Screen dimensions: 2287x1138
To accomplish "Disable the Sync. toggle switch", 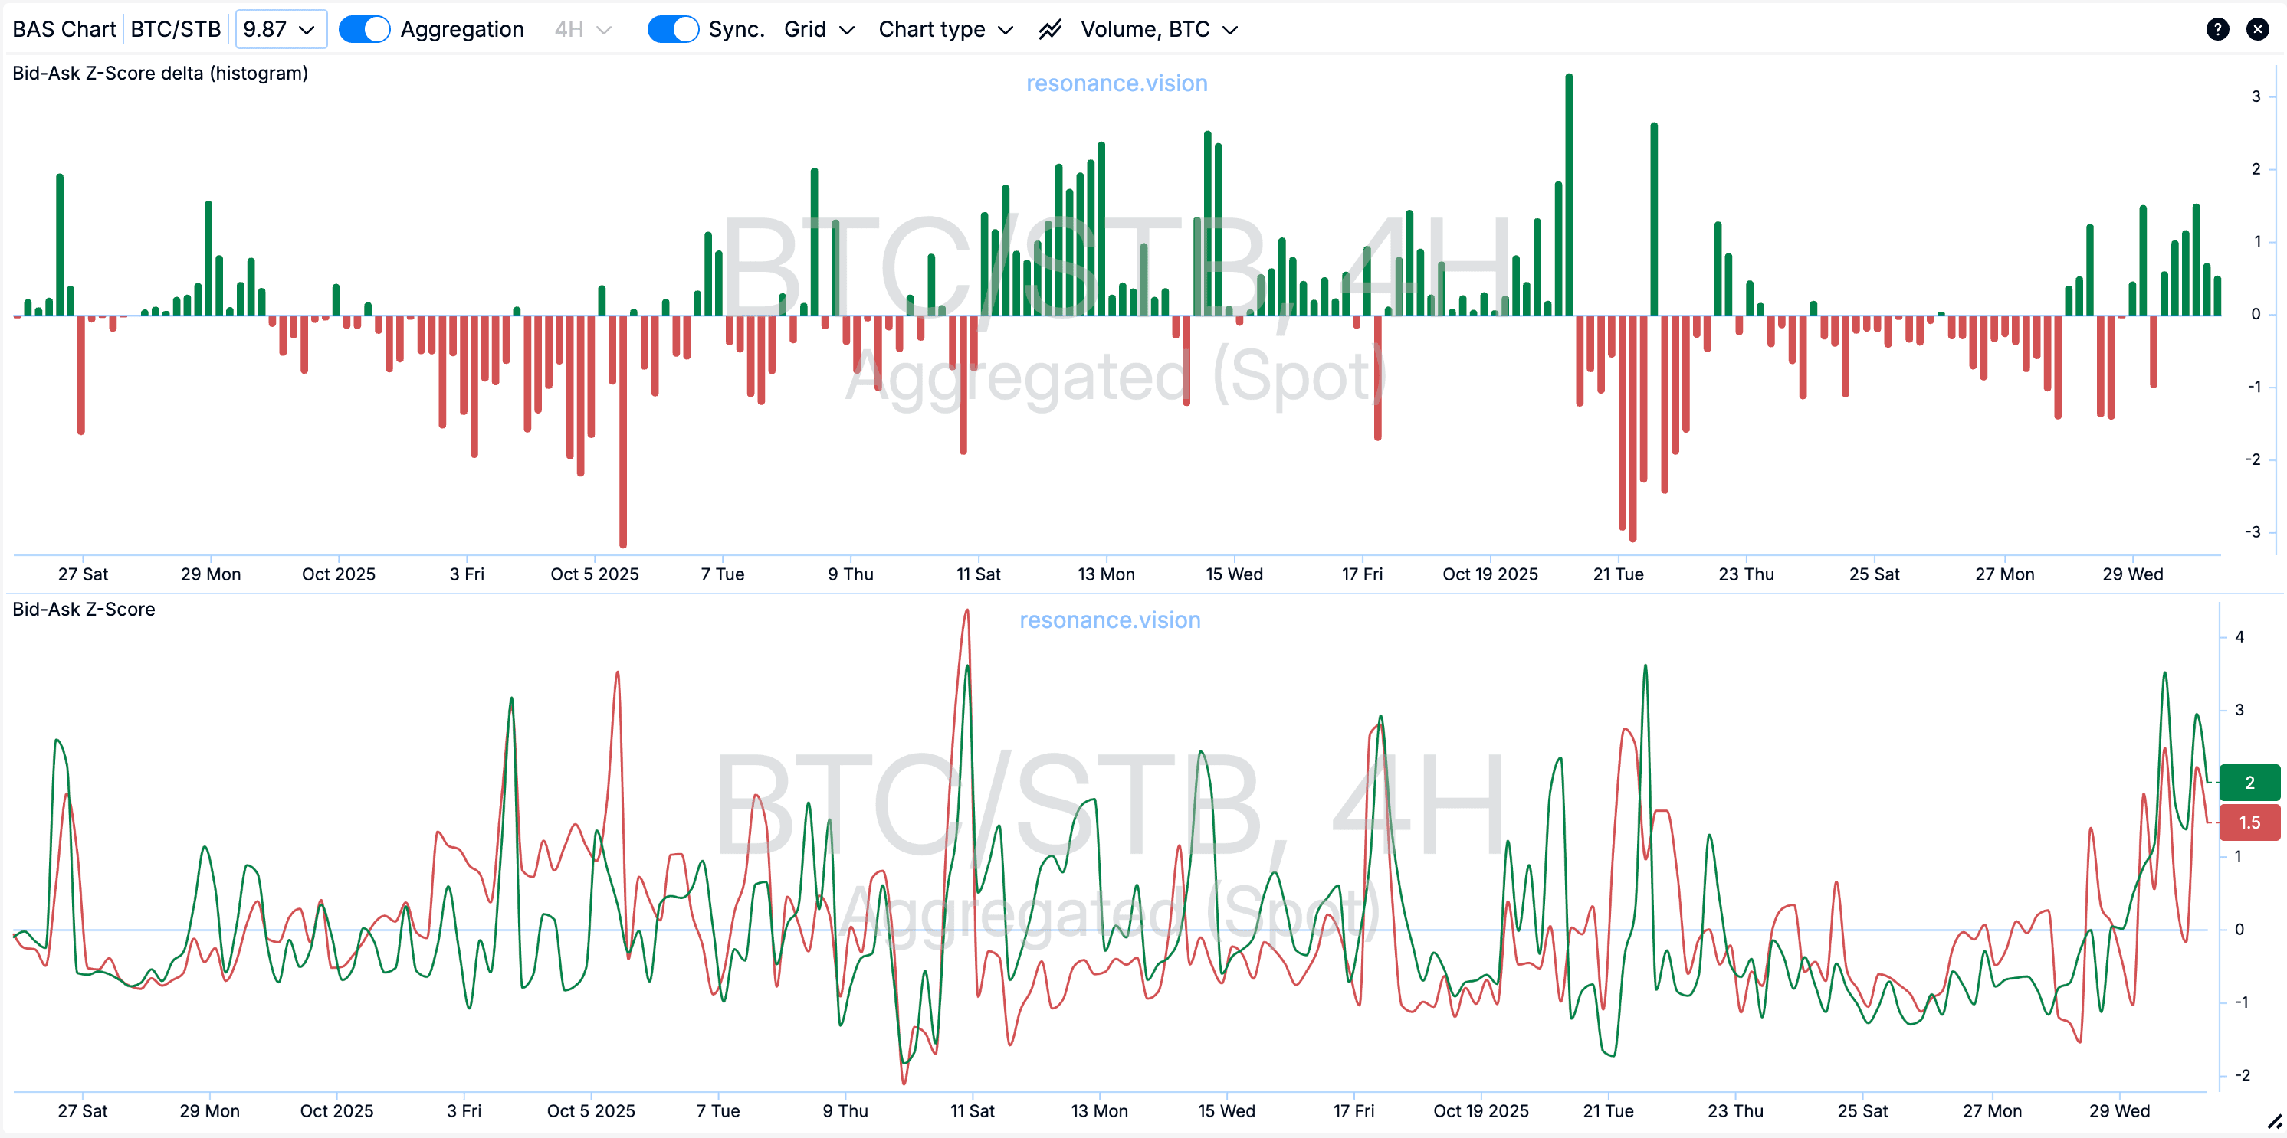I will pyautogui.click(x=672, y=29).
